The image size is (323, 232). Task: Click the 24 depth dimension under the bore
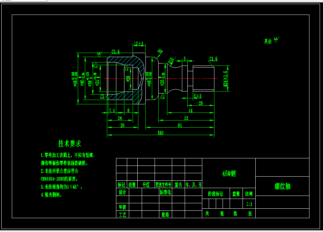[x=120, y=118]
